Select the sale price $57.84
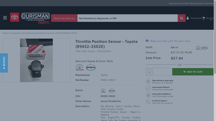This screenshot has height=121, width=216. click(x=177, y=58)
